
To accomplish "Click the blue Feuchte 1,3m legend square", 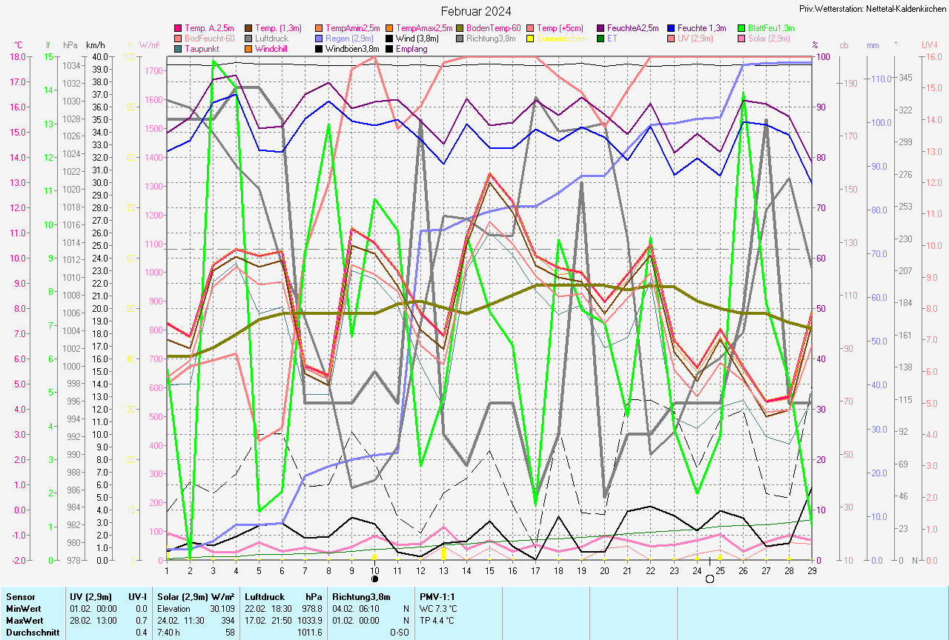I will pos(671,28).
